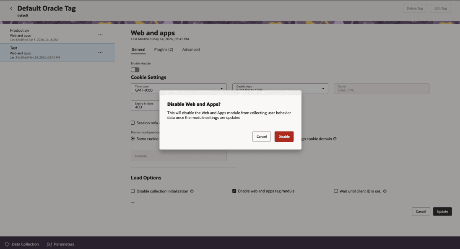Click the Load Options heading
This screenshot has width=460, height=249.
tap(146, 178)
